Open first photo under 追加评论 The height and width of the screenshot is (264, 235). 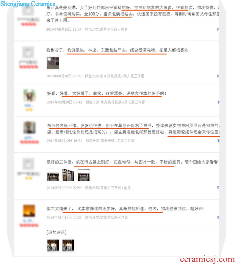(x=53, y=245)
